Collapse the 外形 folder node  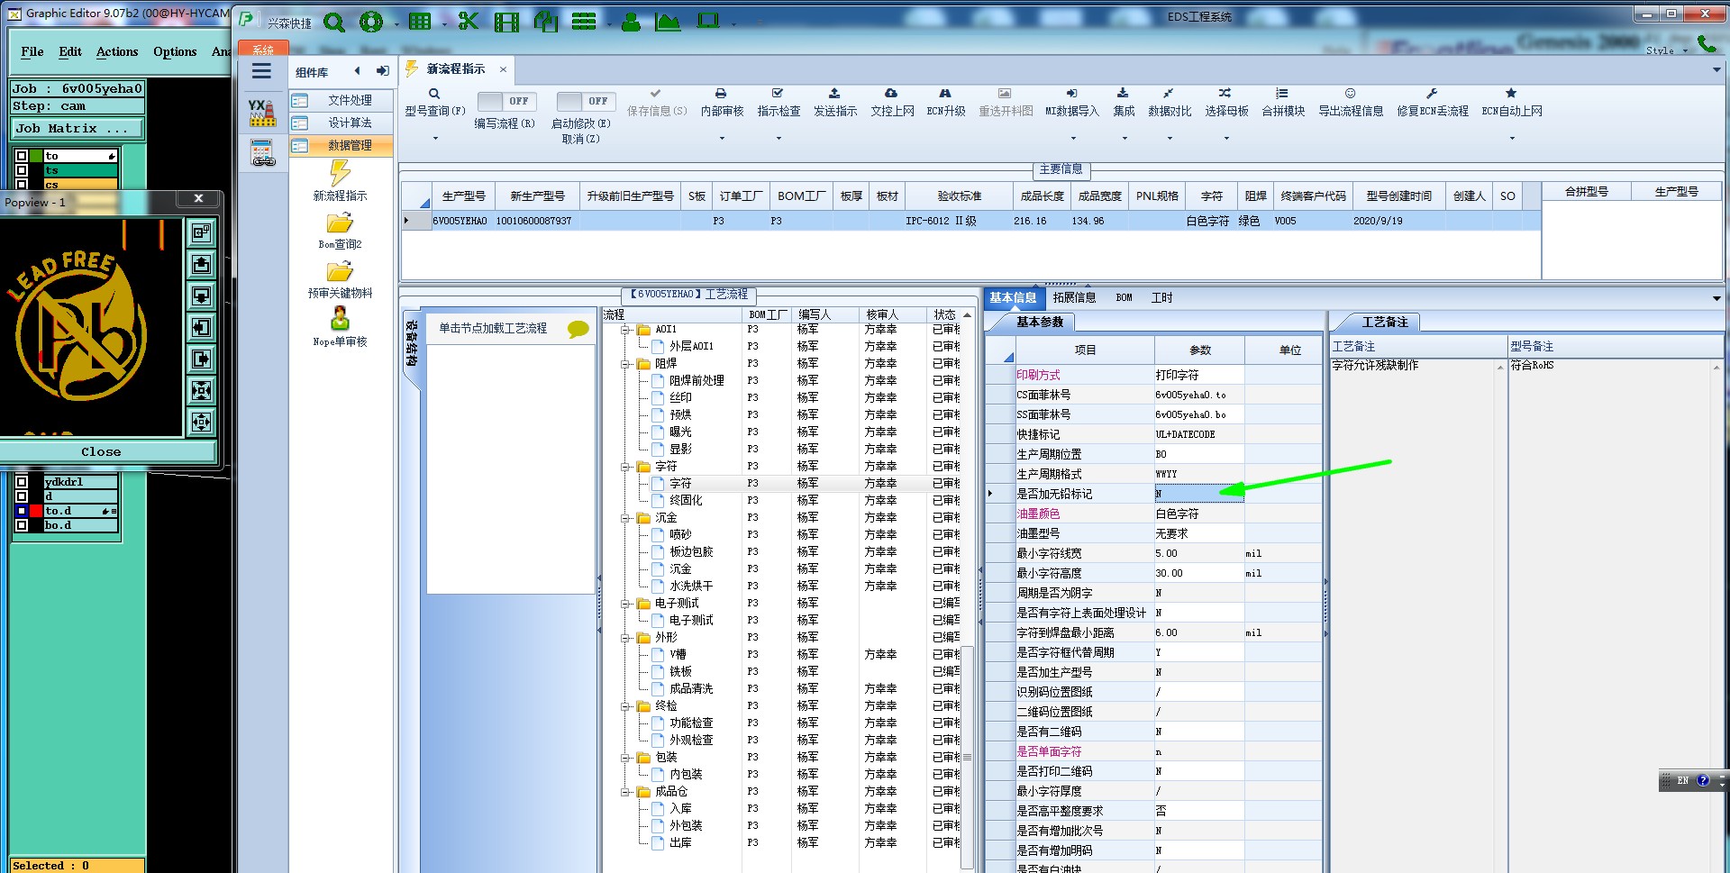pos(625,638)
